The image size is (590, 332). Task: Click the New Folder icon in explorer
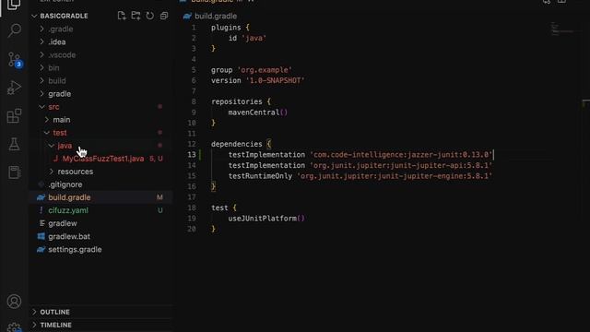point(136,16)
